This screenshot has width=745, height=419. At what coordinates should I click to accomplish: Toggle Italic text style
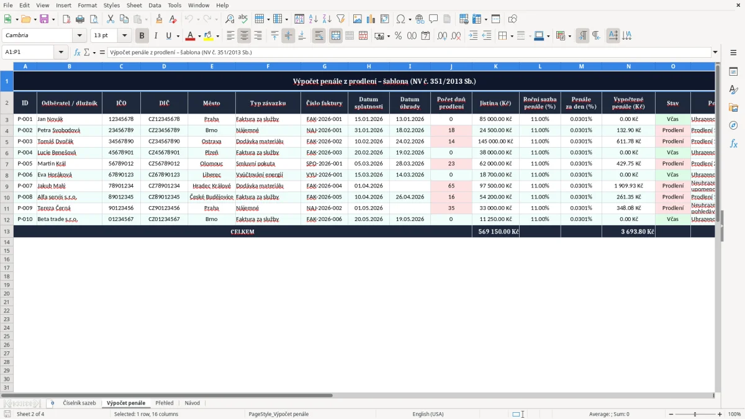[x=155, y=36]
